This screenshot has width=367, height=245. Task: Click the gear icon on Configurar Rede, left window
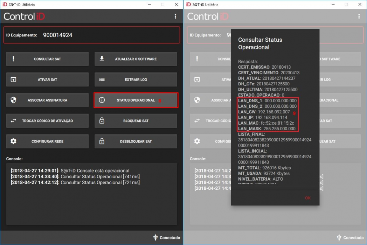click(x=13, y=141)
